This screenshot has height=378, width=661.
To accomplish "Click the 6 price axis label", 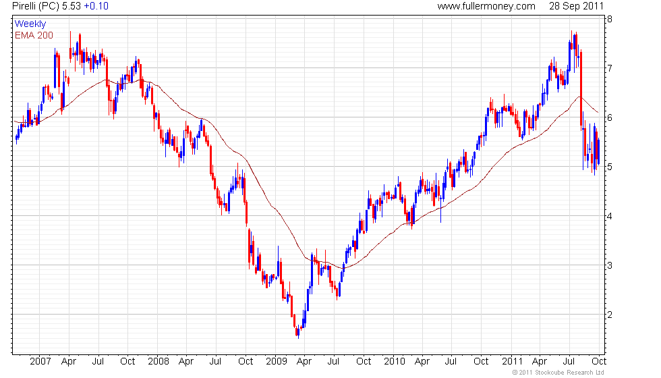I will [x=610, y=117].
